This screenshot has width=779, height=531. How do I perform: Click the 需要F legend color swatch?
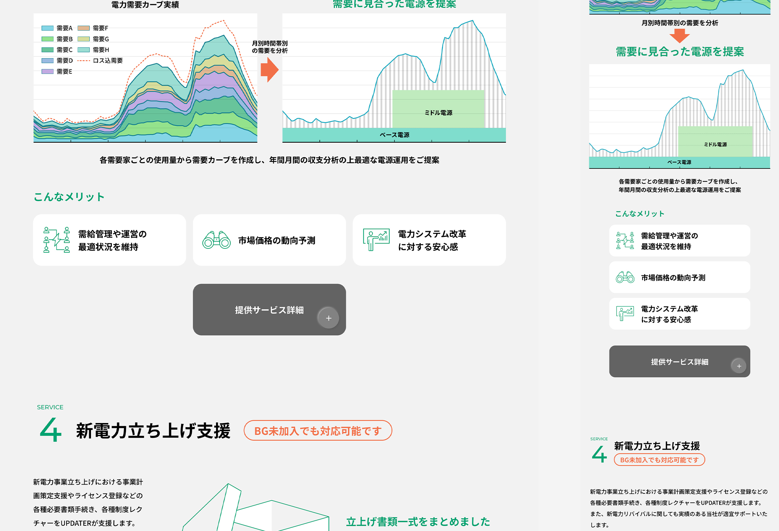(x=84, y=28)
